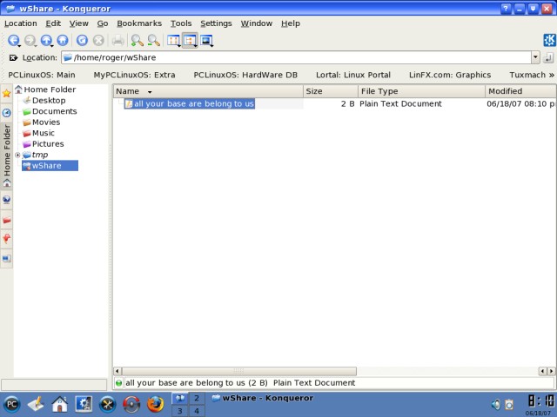Clear the Location bar with the X icon

13,57
